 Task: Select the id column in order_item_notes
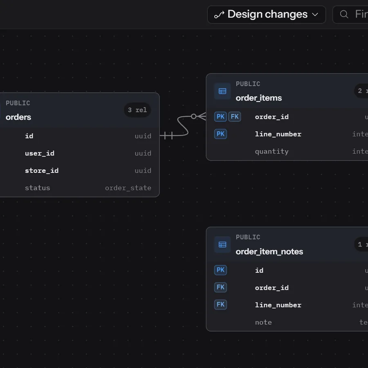pos(259,270)
